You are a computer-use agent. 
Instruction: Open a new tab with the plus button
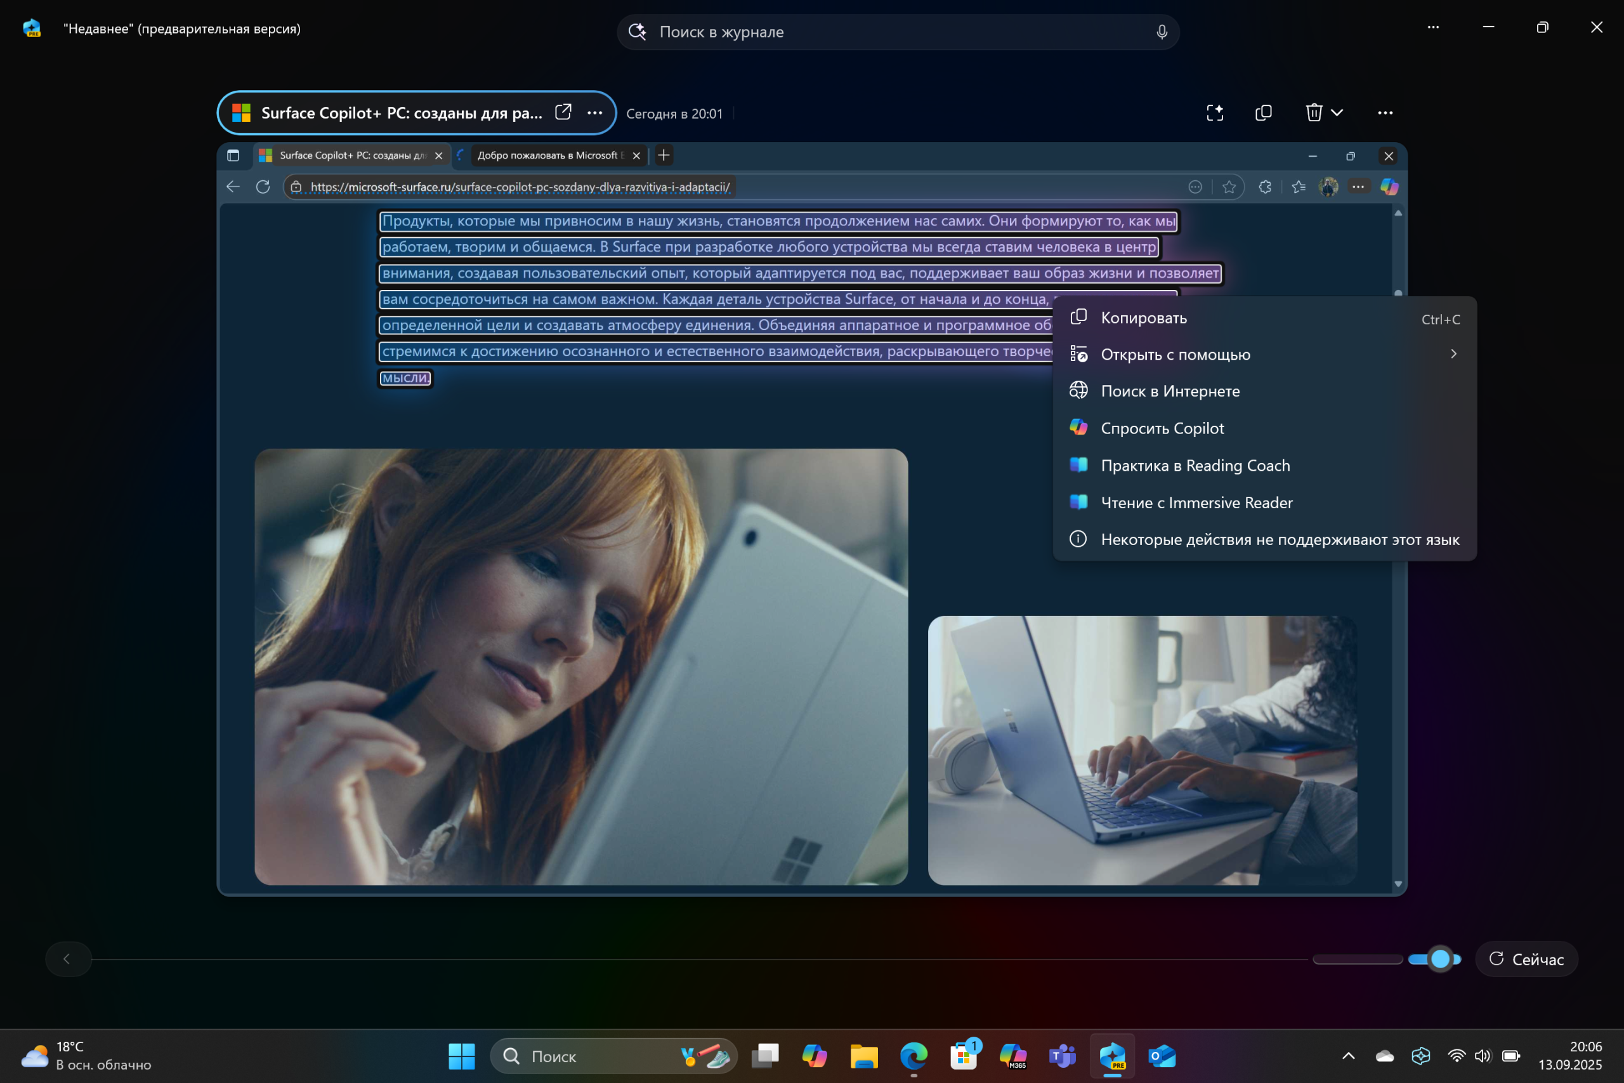(x=664, y=155)
